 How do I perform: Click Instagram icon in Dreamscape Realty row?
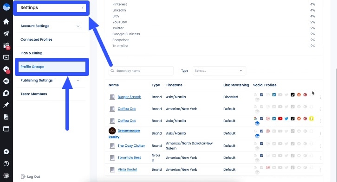tap(268, 131)
